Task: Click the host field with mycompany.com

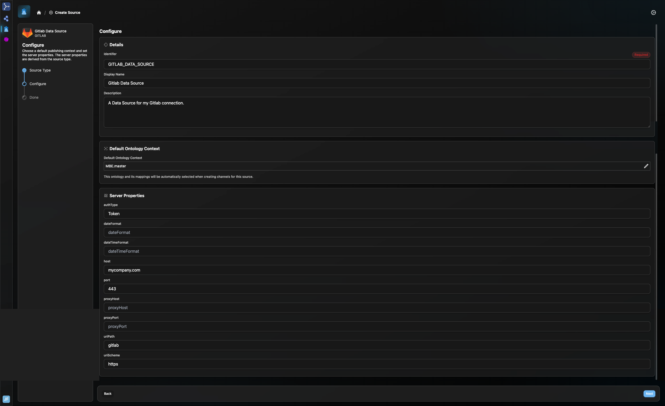Action: tap(376, 270)
